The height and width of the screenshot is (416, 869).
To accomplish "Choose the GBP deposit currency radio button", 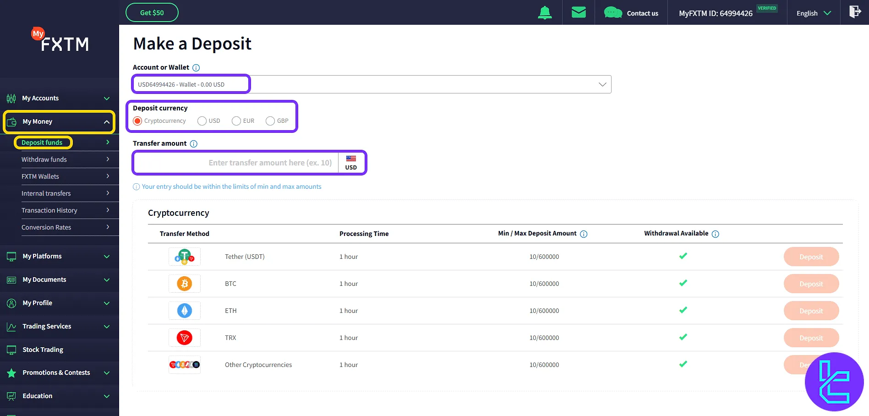I will pyautogui.click(x=270, y=121).
